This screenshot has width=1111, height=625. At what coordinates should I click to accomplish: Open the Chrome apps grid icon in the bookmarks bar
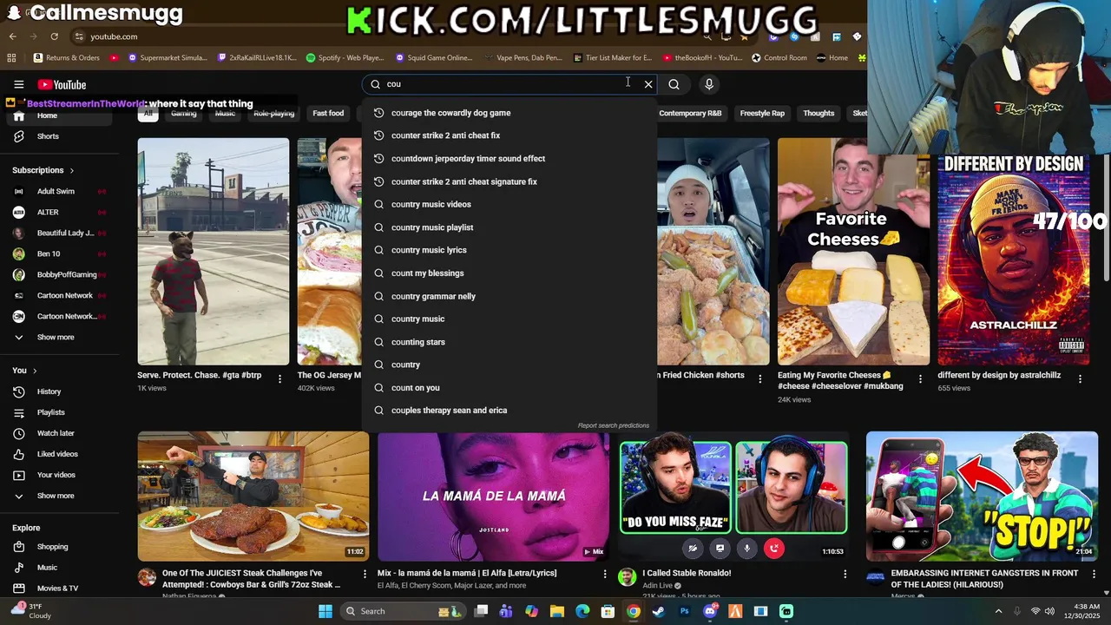point(11,58)
